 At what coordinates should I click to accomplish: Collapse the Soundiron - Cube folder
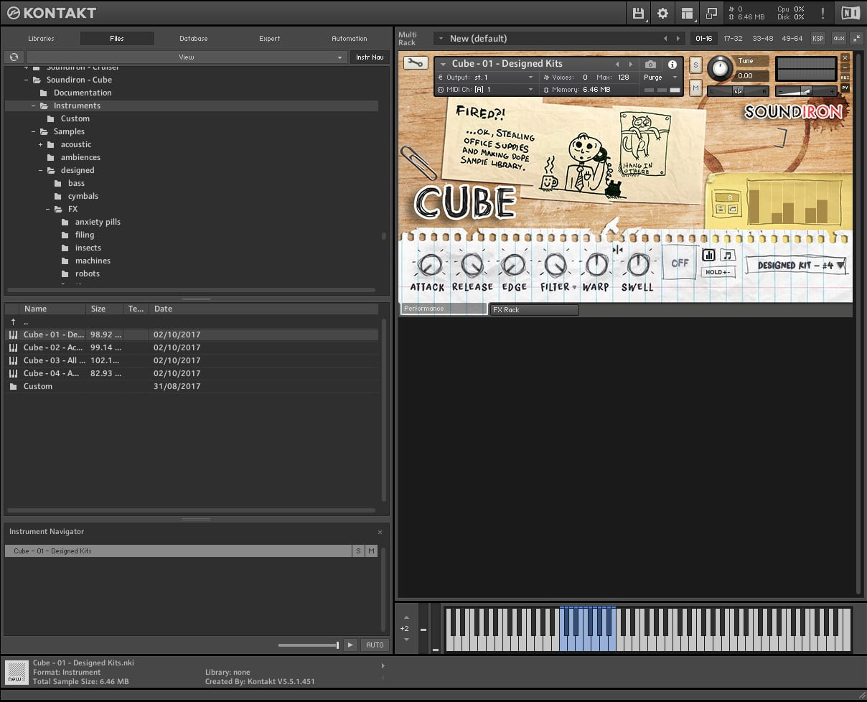(x=27, y=80)
